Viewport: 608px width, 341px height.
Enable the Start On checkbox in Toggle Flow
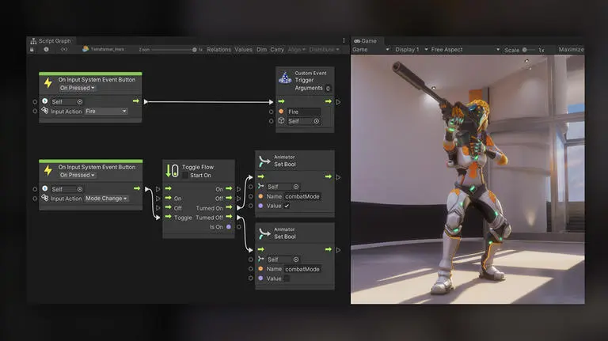(185, 175)
